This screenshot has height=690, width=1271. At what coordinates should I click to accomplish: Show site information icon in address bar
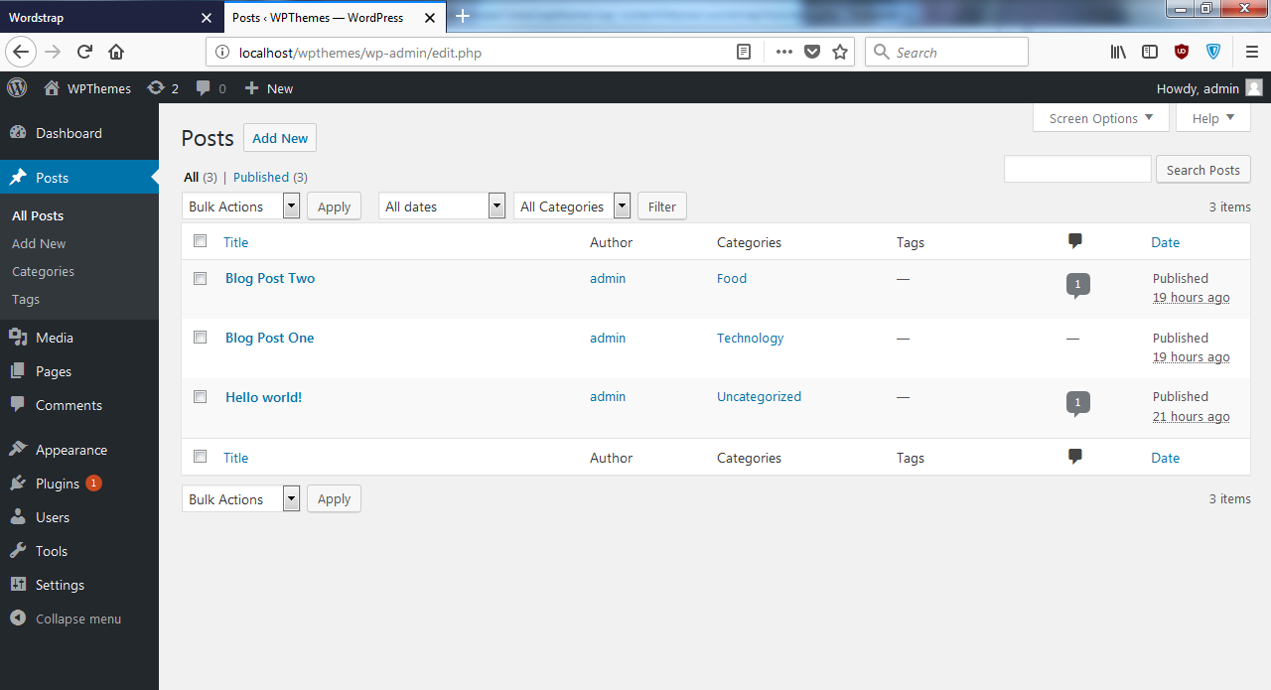[221, 53]
